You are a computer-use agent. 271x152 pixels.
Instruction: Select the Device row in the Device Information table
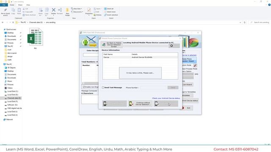[140, 57]
